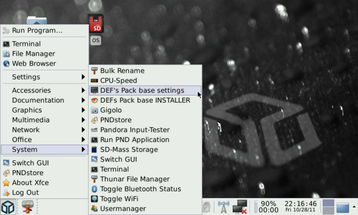
Task: Open Gigolo from the System submenu
Action: click(111, 110)
